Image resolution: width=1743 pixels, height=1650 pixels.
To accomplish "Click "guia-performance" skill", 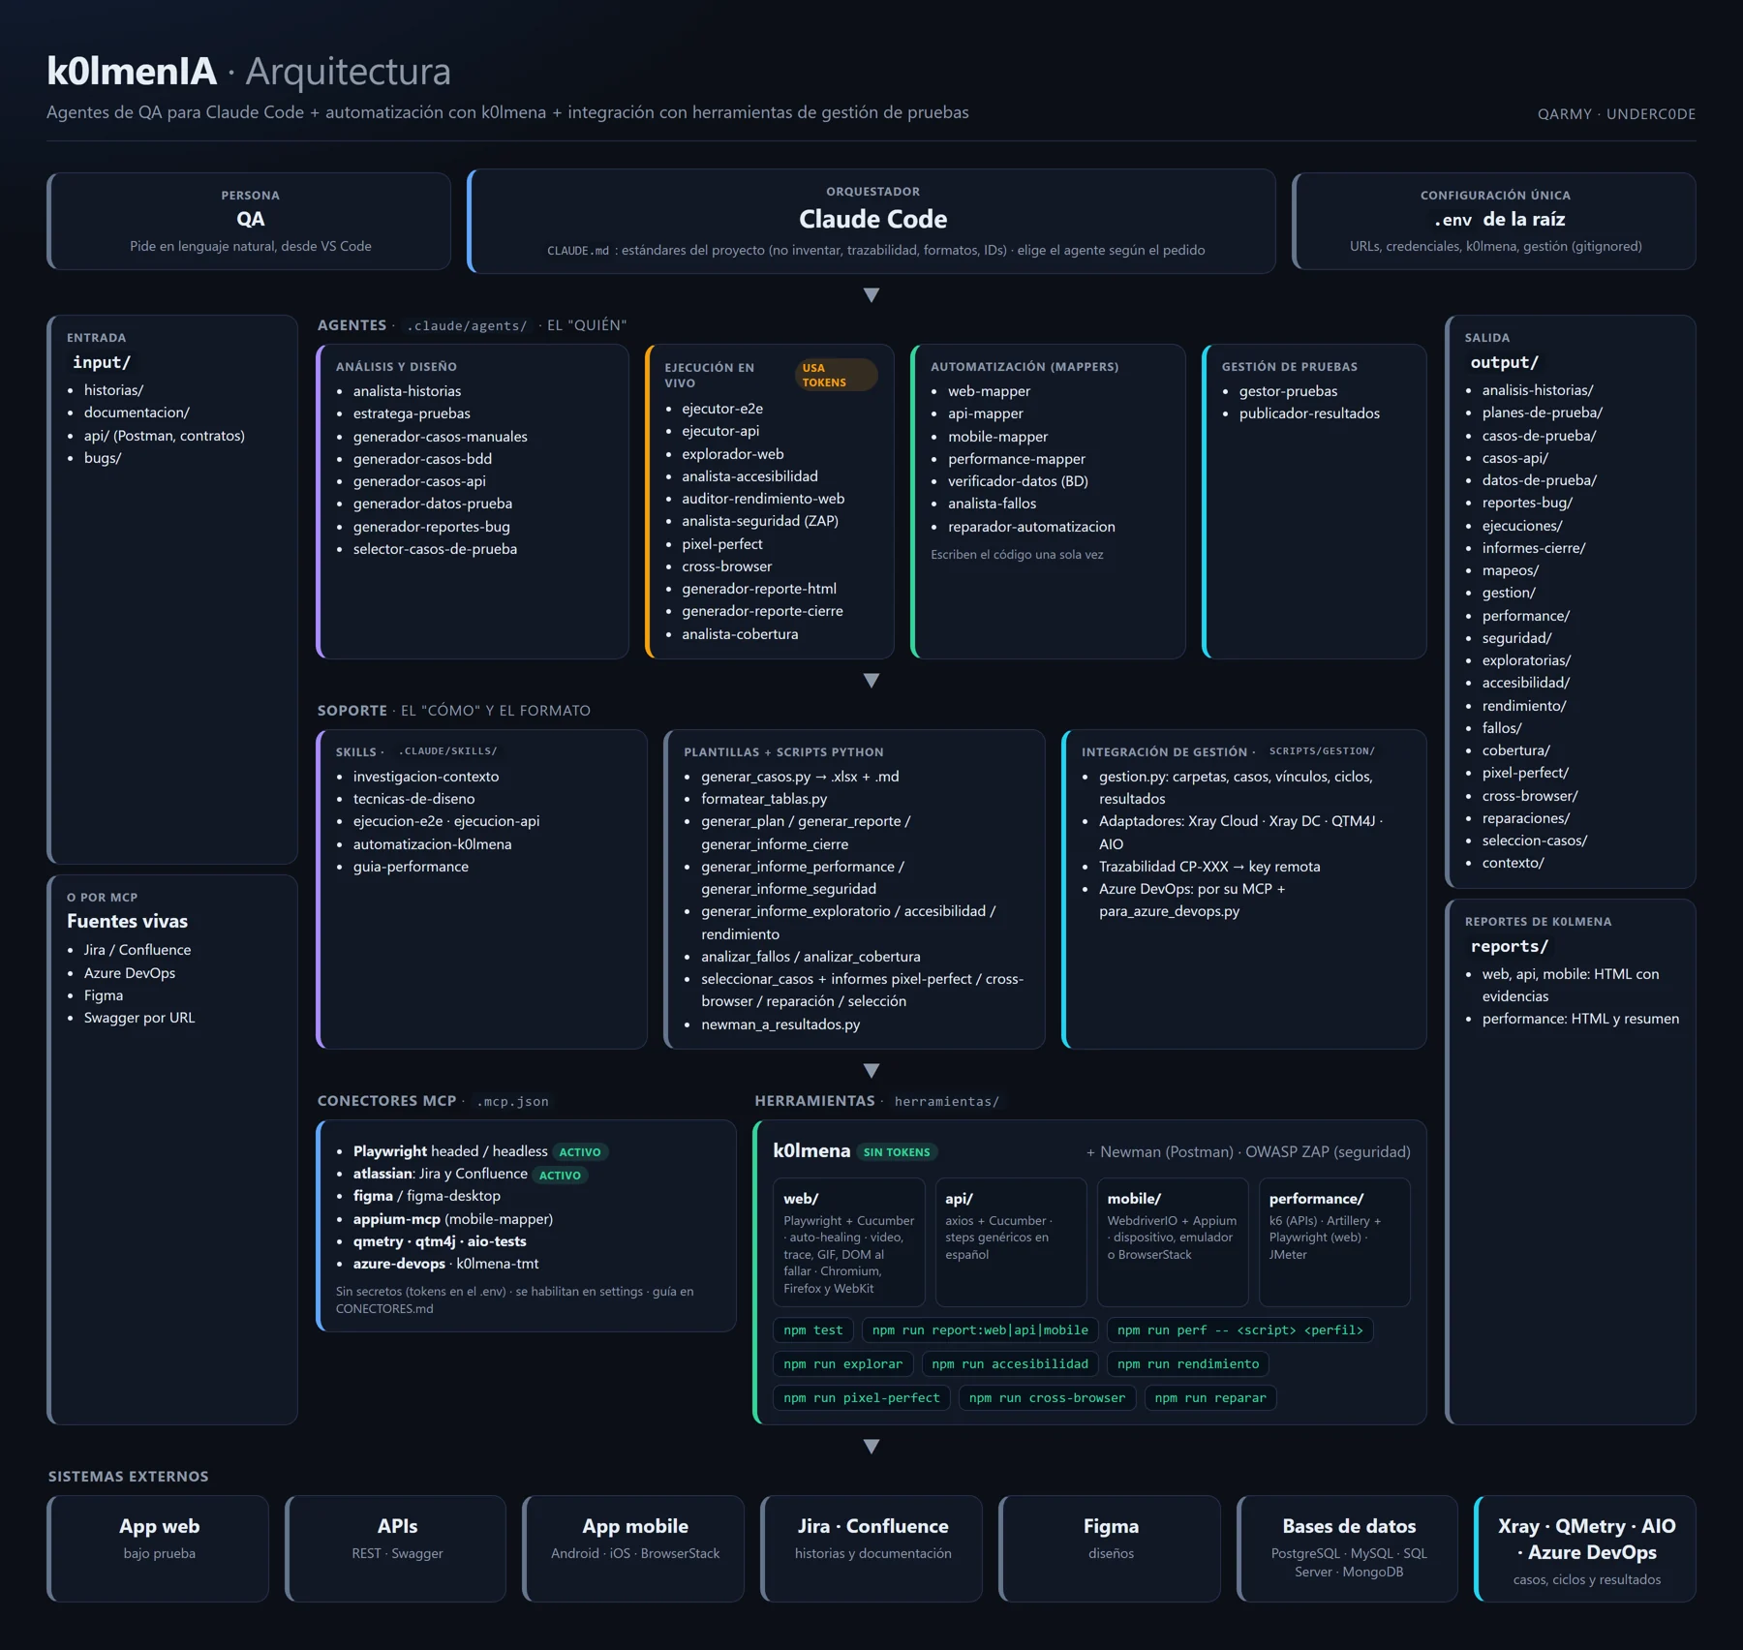I will [x=411, y=867].
